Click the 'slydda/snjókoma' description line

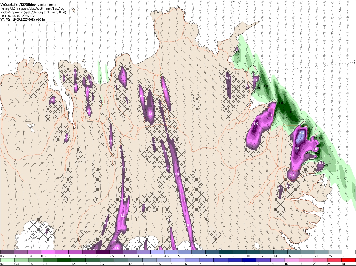tap(33, 12)
